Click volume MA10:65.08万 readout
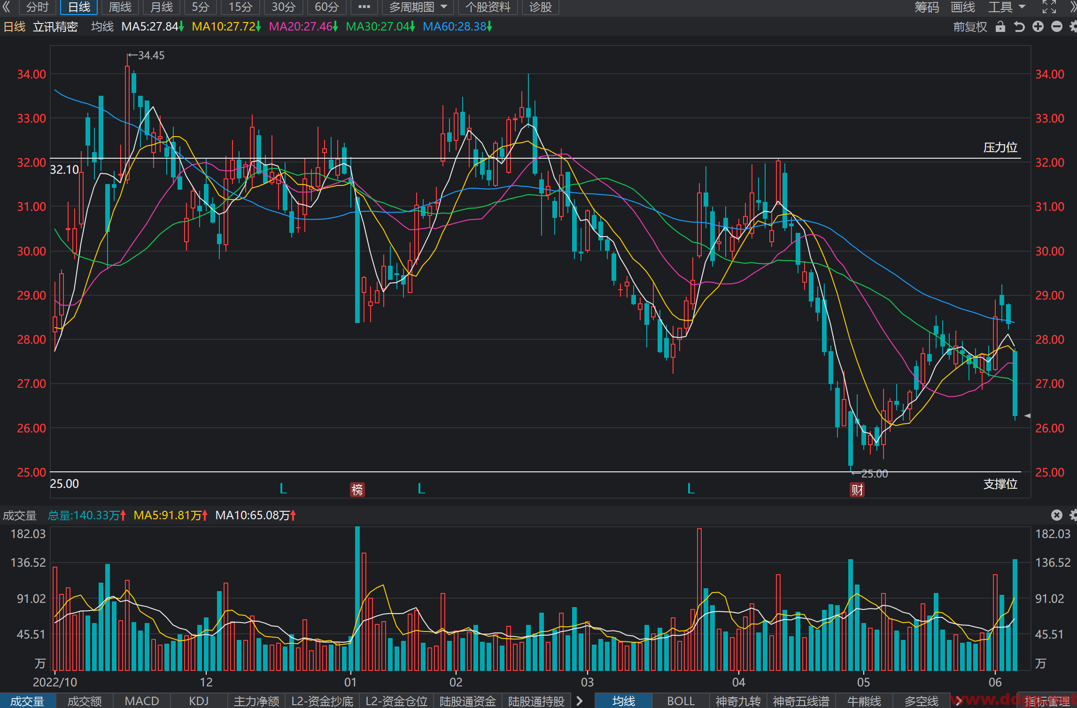Image resolution: width=1077 pixels, height=708 pixels. (x=255, y=515)
